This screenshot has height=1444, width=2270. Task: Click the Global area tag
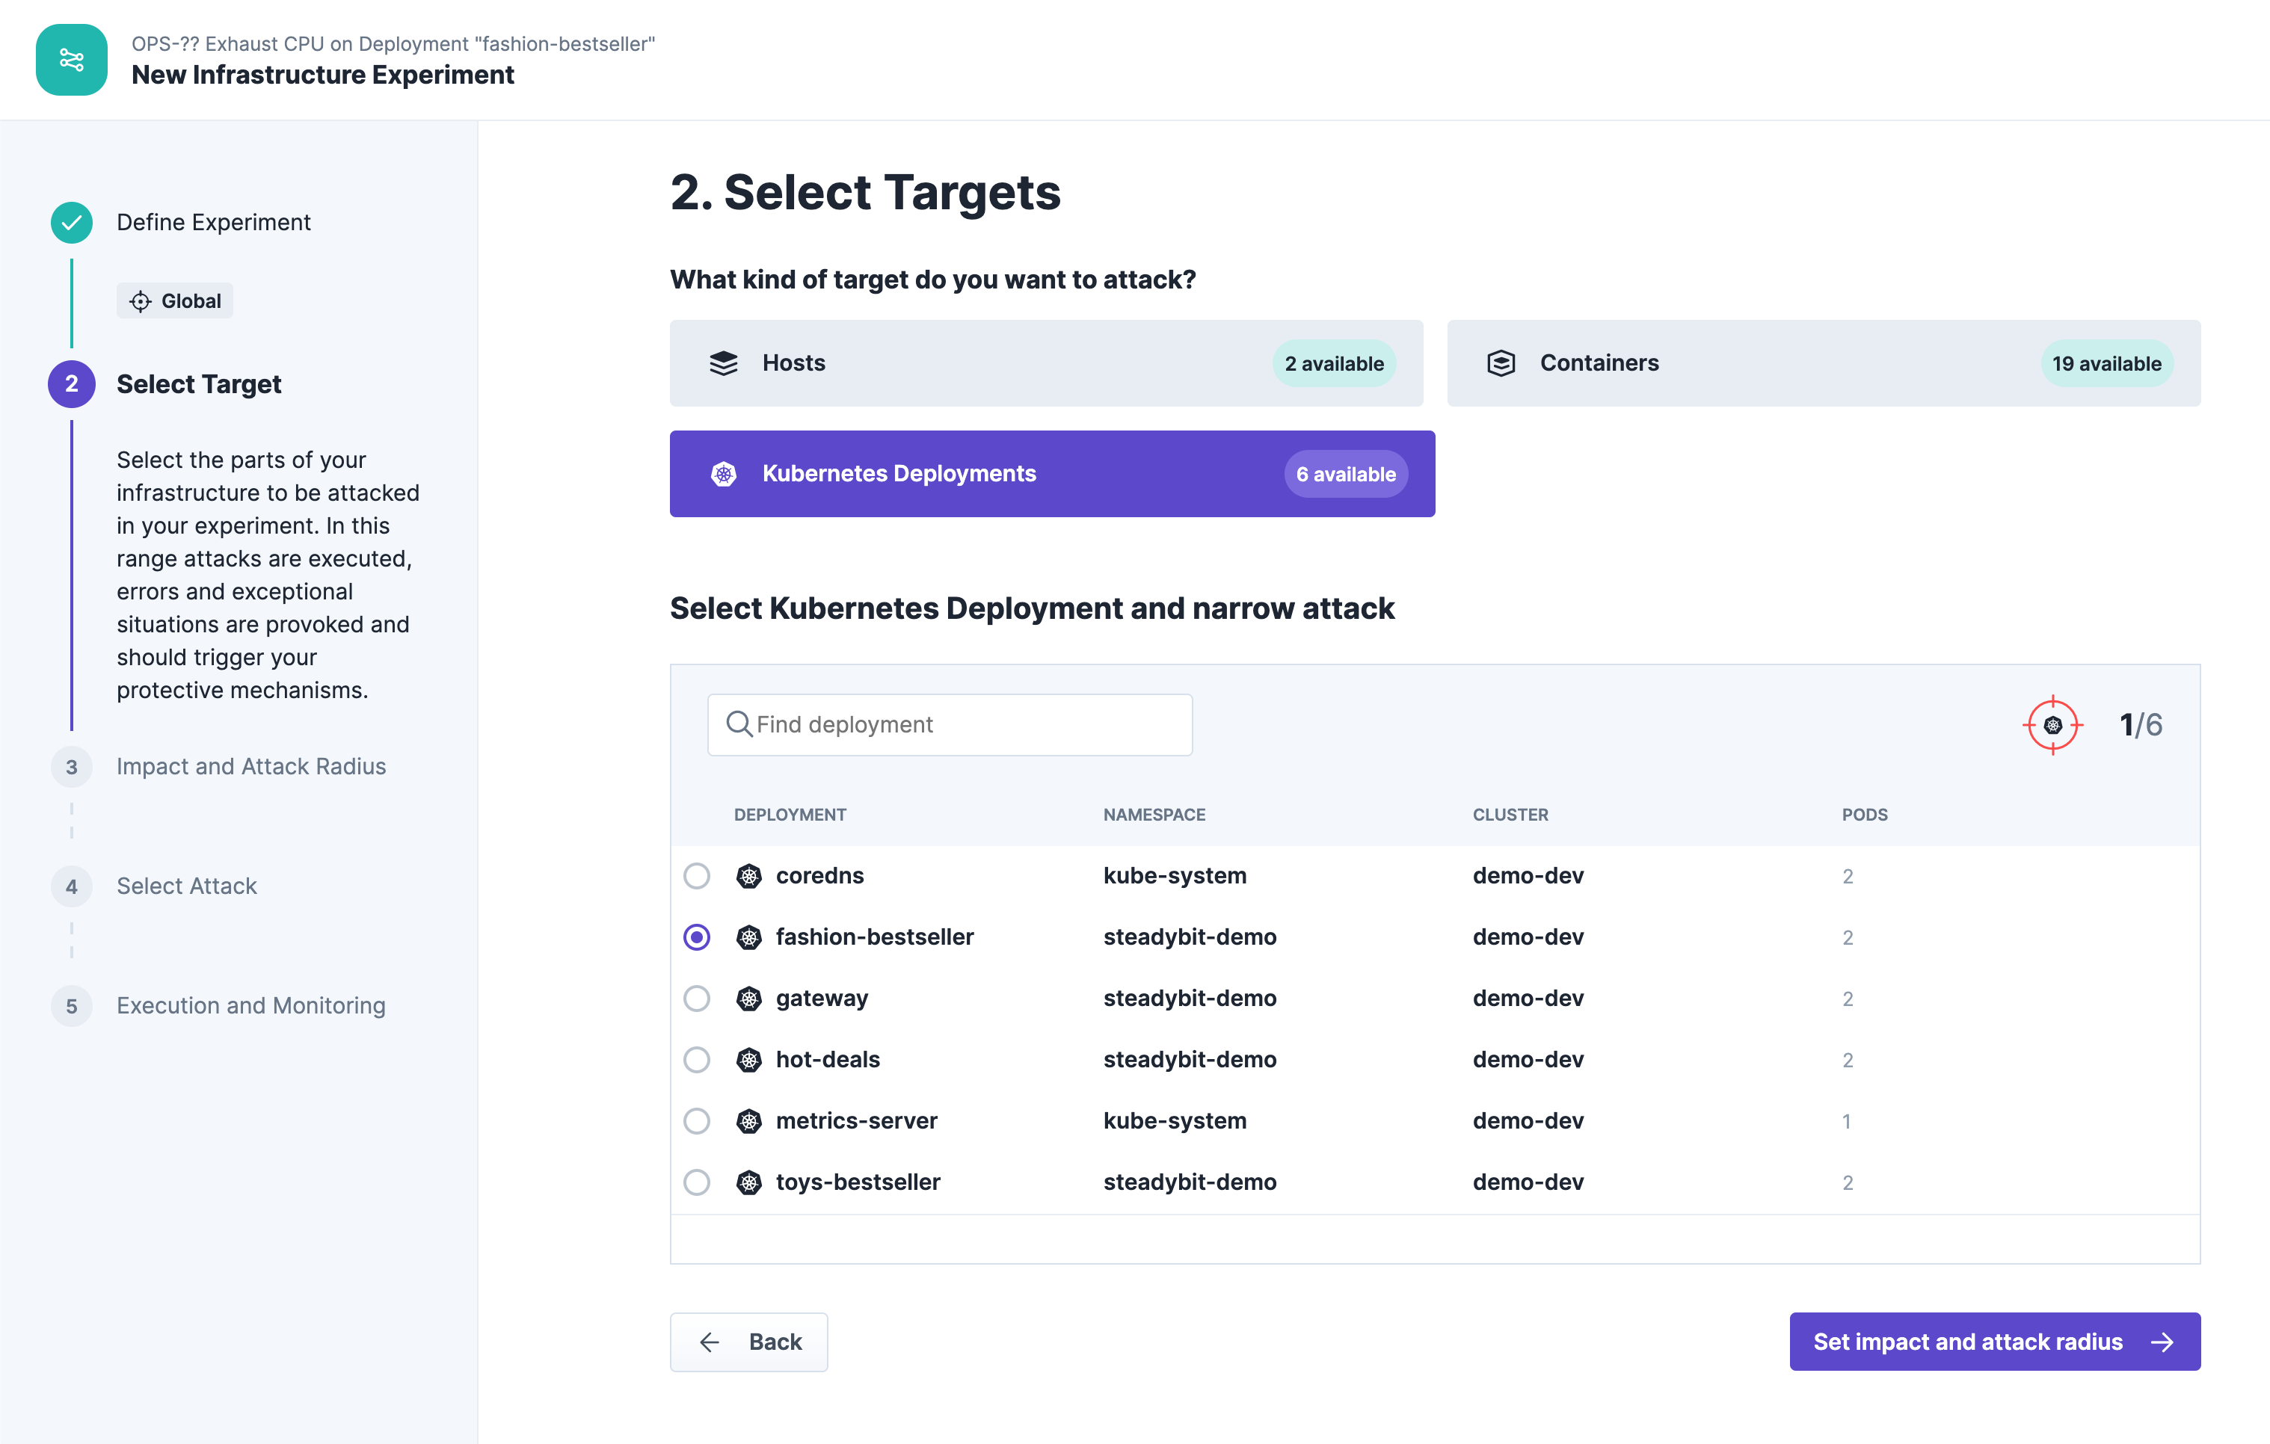(x=176, y=302)
